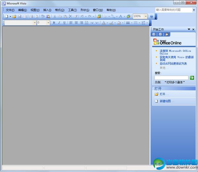Open the font name combo box
Screen dimensions: 198x172
(x=20, y=23)
